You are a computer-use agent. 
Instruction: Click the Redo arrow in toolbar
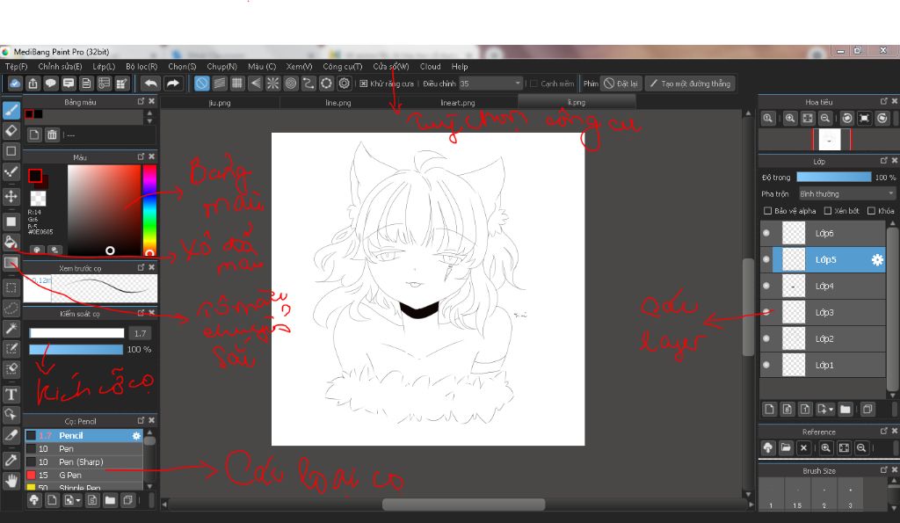pyautogui.click(x=172, y=84)
